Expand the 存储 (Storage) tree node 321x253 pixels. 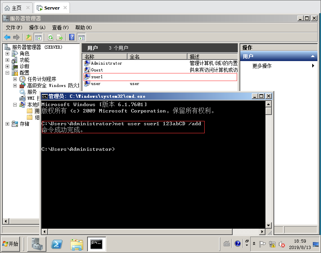(x=7, y=124)
